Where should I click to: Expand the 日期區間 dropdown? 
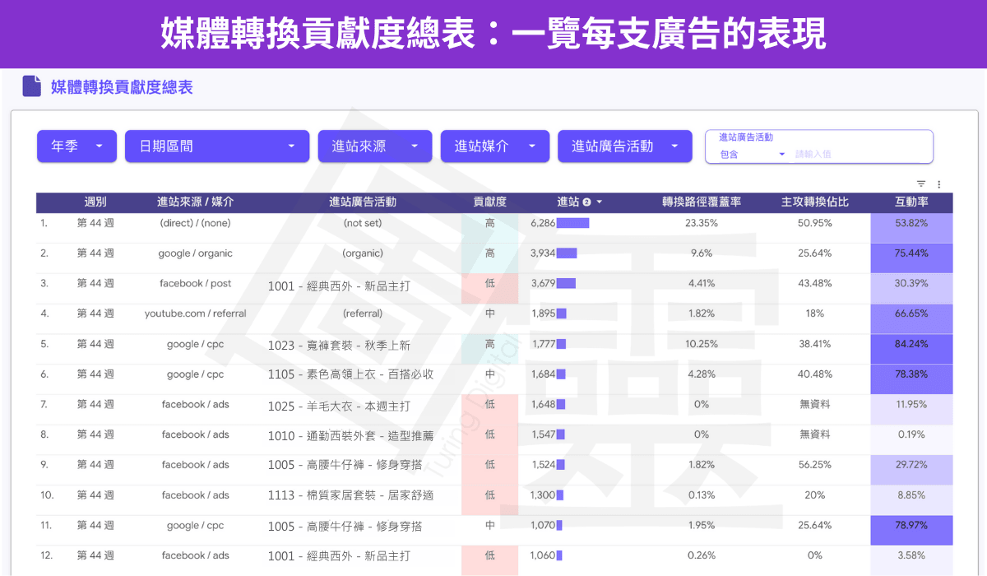click(x=217, y=146)
